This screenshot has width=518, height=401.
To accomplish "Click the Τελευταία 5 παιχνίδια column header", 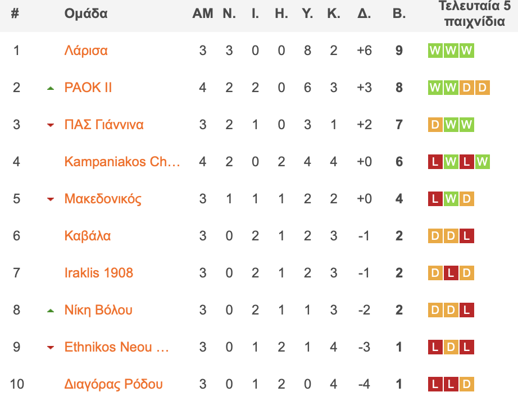I will coord(474,13).
